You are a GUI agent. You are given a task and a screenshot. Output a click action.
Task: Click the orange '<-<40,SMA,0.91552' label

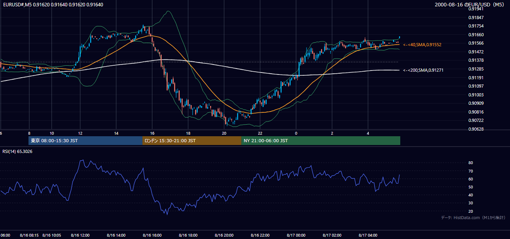click(x=422, y=45)
